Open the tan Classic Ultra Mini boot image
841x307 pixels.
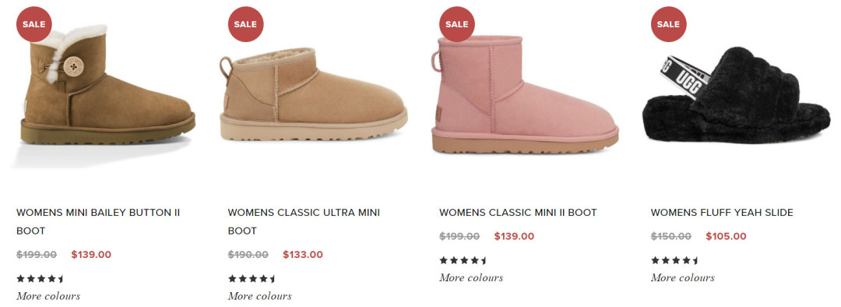[x=314, y=96]
